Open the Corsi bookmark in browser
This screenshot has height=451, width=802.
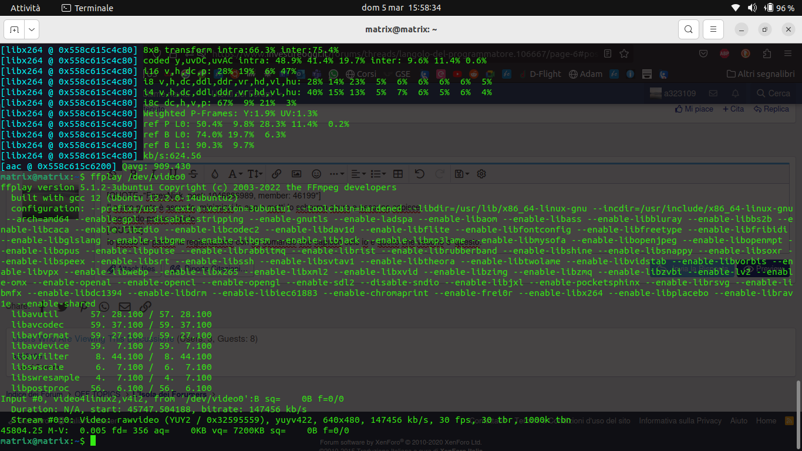pyautogui.click(x=360, y=74)
